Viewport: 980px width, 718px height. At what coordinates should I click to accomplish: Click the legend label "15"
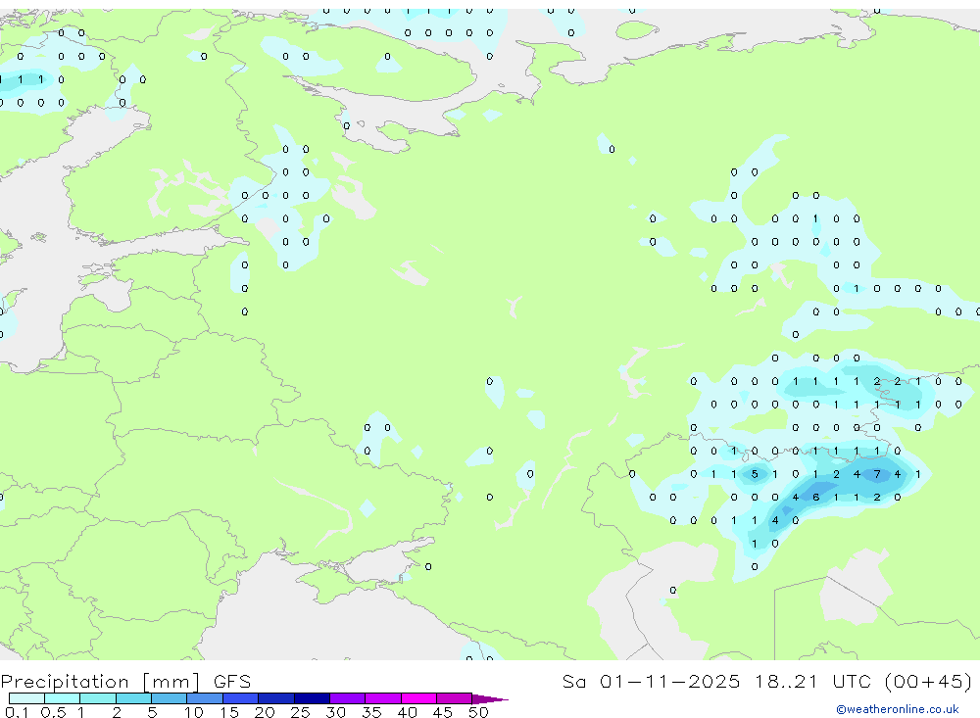click(x=229, y=712)
